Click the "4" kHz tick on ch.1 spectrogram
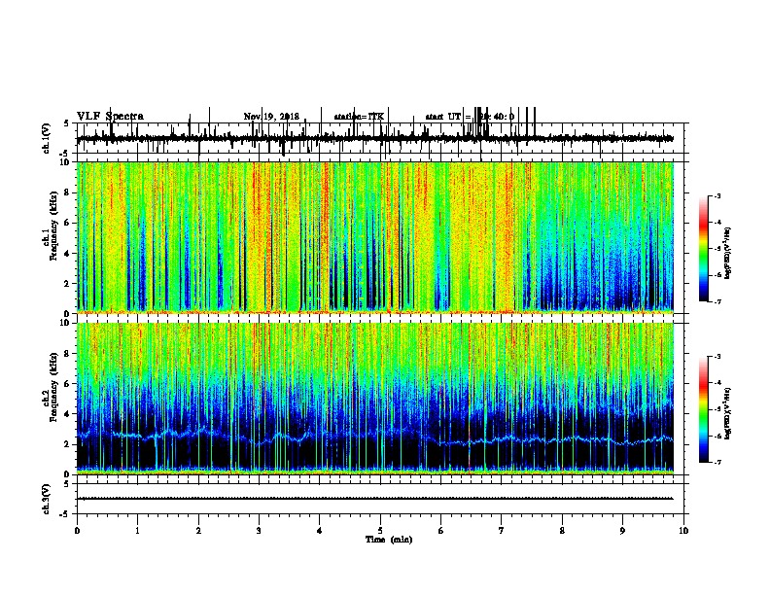The width and height of the screenshot is (770, 595). point(68,254)
